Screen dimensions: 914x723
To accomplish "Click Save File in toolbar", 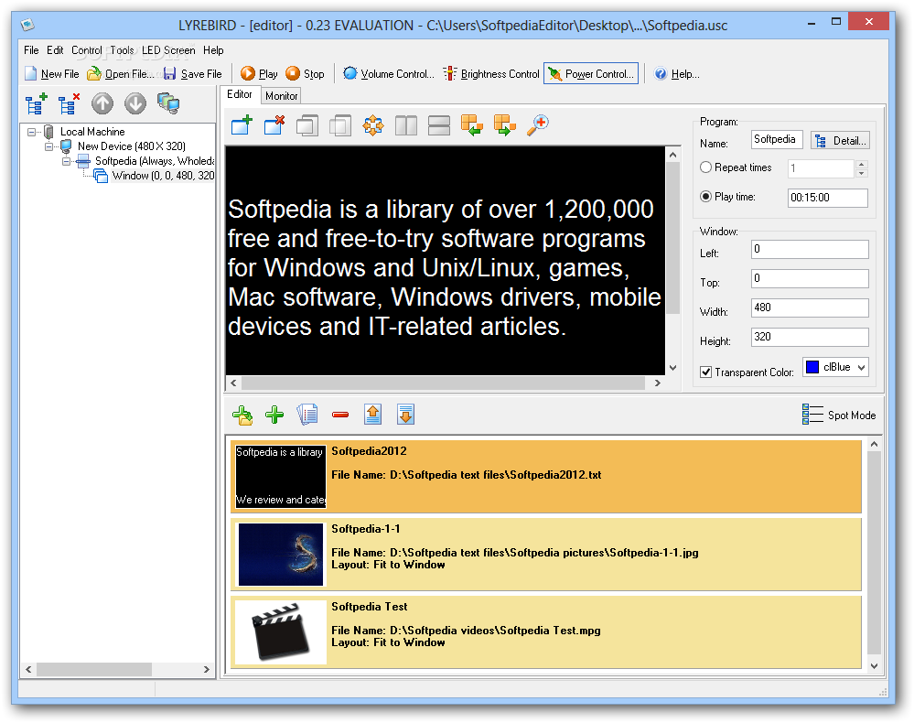I will (x=193, y=73).
